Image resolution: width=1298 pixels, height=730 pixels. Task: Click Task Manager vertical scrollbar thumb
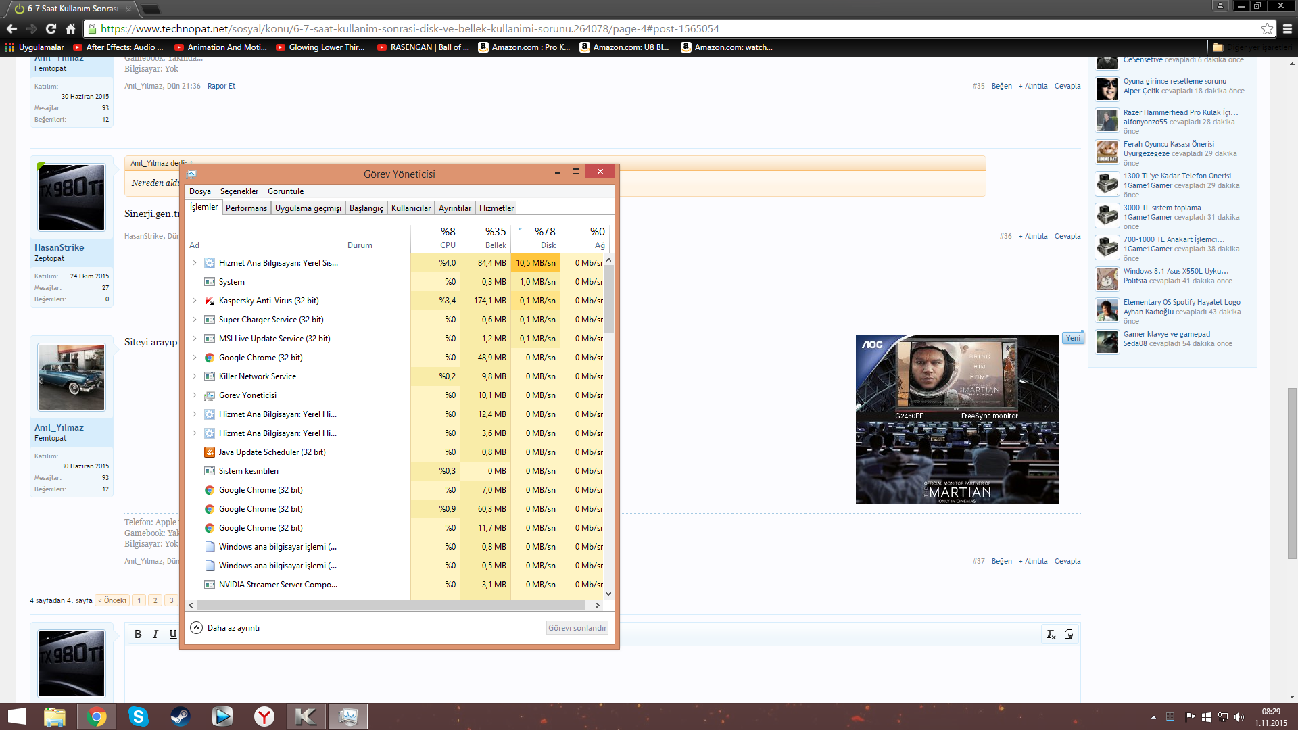608,299
